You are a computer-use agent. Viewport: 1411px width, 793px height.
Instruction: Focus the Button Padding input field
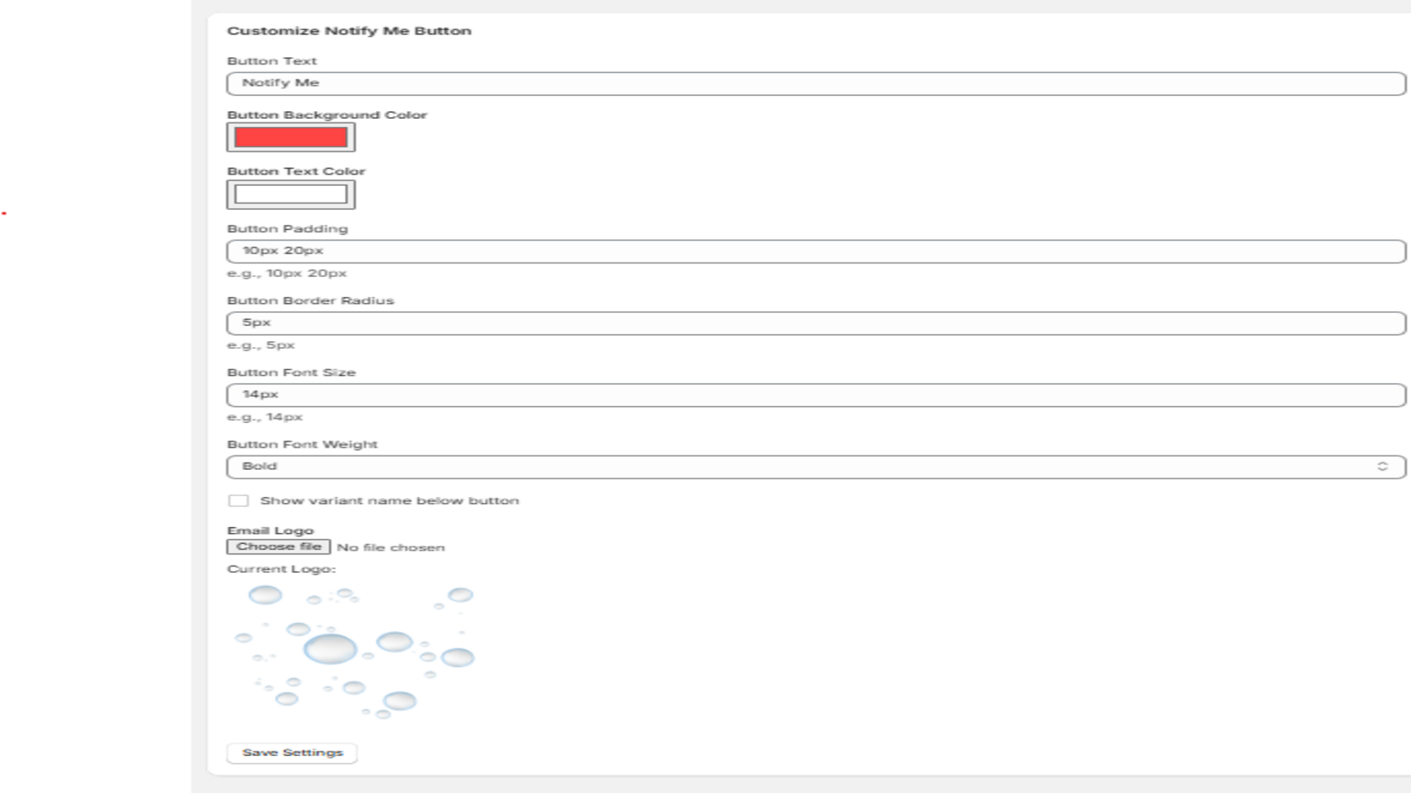816,251
